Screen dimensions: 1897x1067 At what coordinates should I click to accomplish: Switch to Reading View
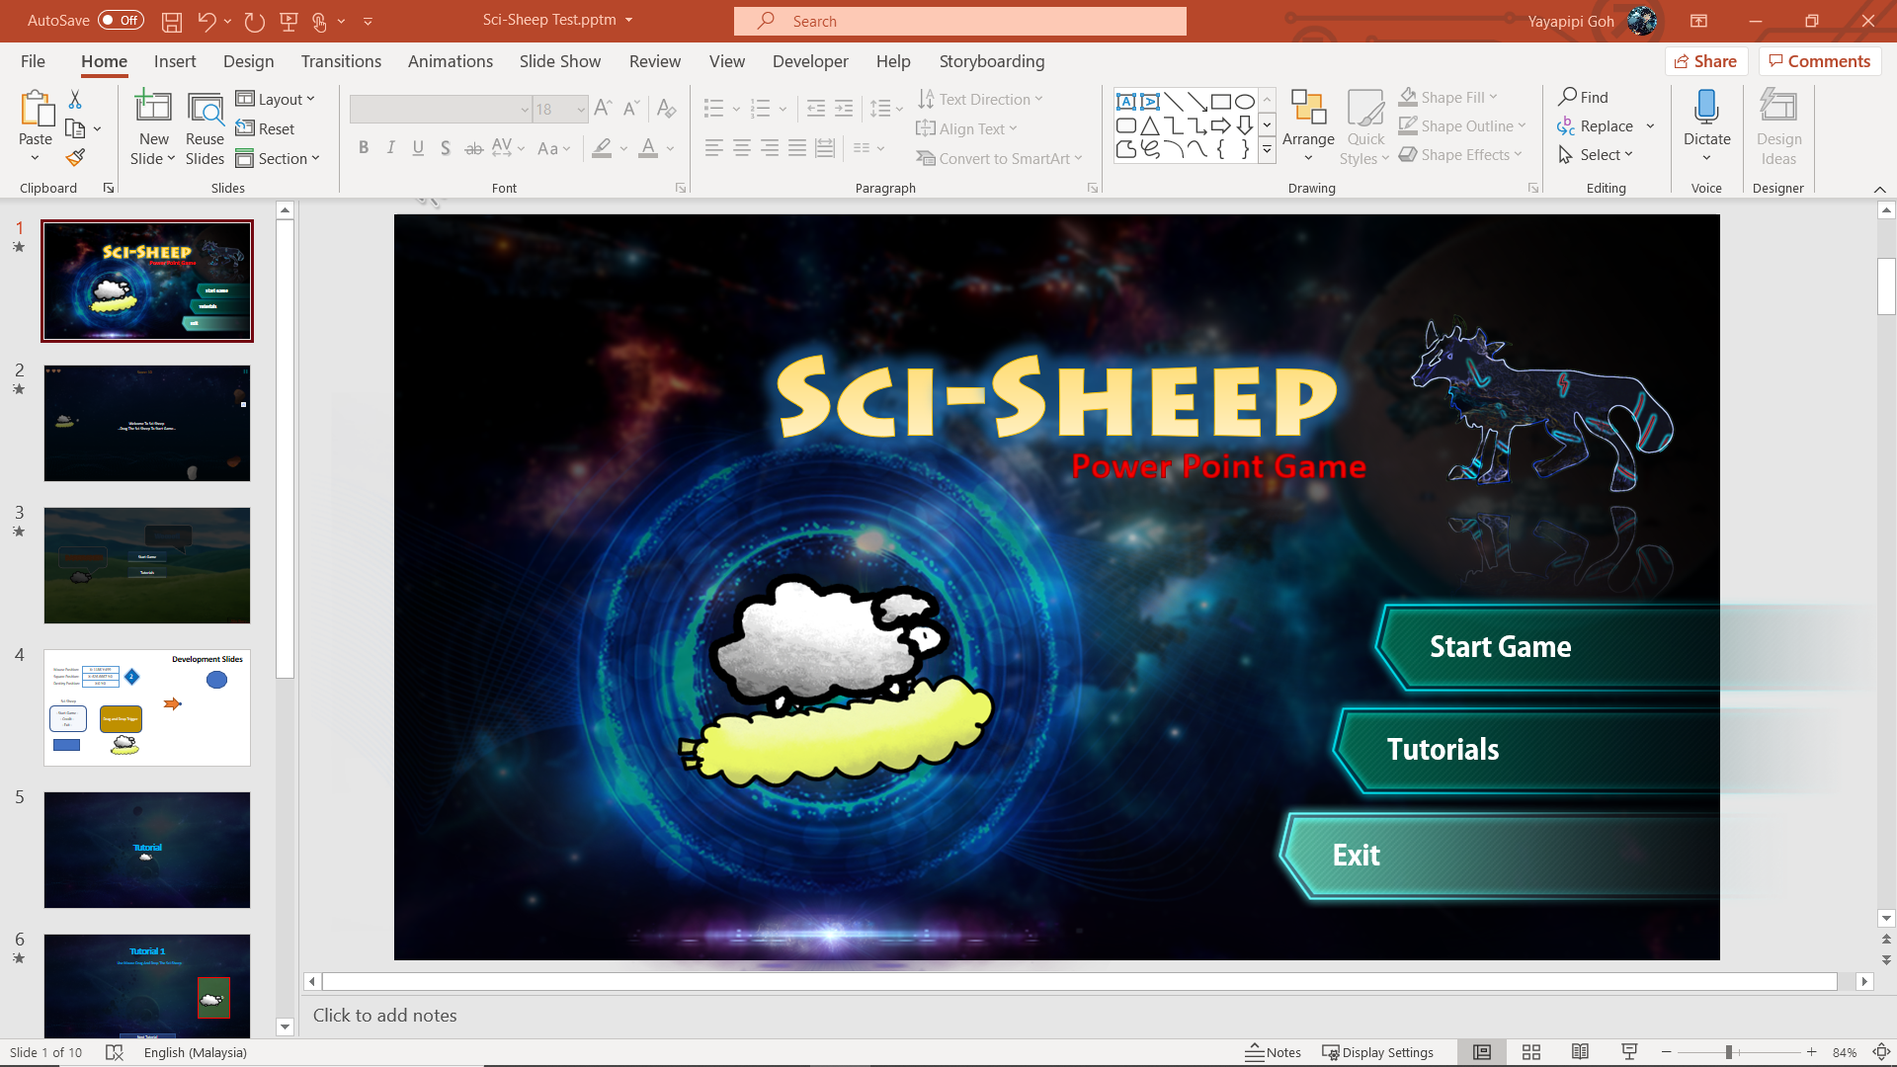pos(1580,1052)
